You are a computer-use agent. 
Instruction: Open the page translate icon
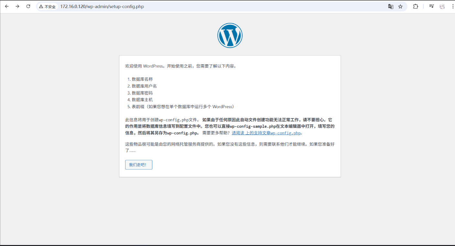click(391, 6)
